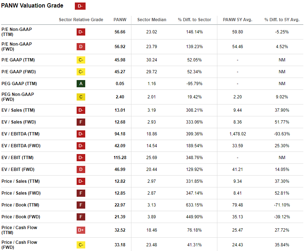Click the % Diff. to 5Y Avg. column header
The height and width of the screenshot is (251, 304).
tap(282, 20)
